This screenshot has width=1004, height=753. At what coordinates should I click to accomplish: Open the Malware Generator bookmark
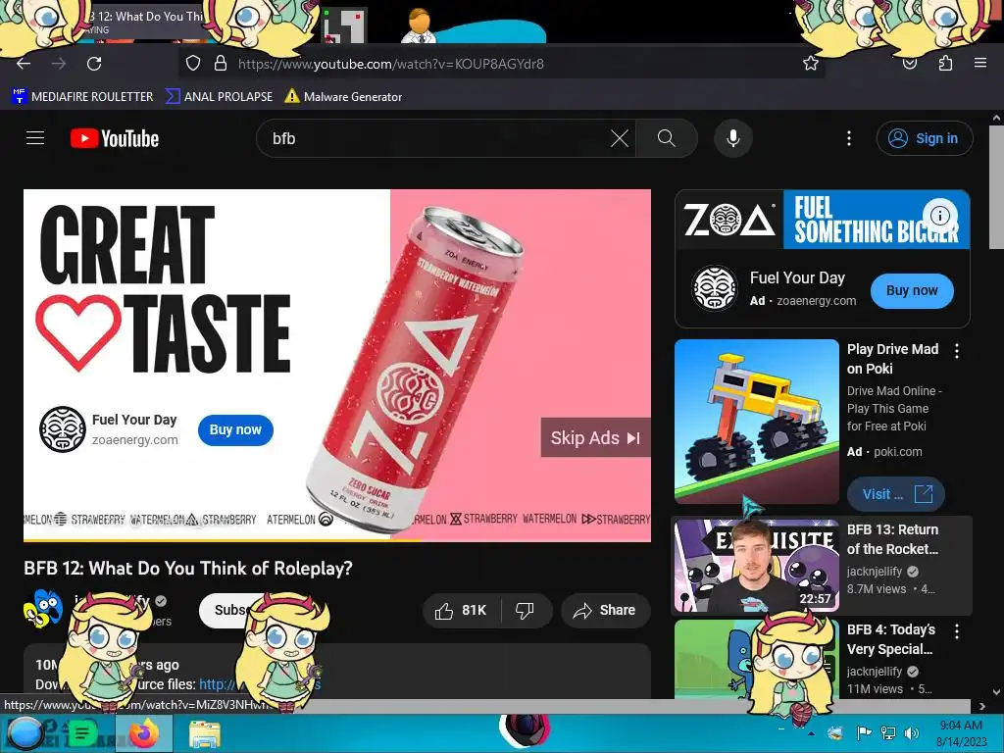(343, 97)
